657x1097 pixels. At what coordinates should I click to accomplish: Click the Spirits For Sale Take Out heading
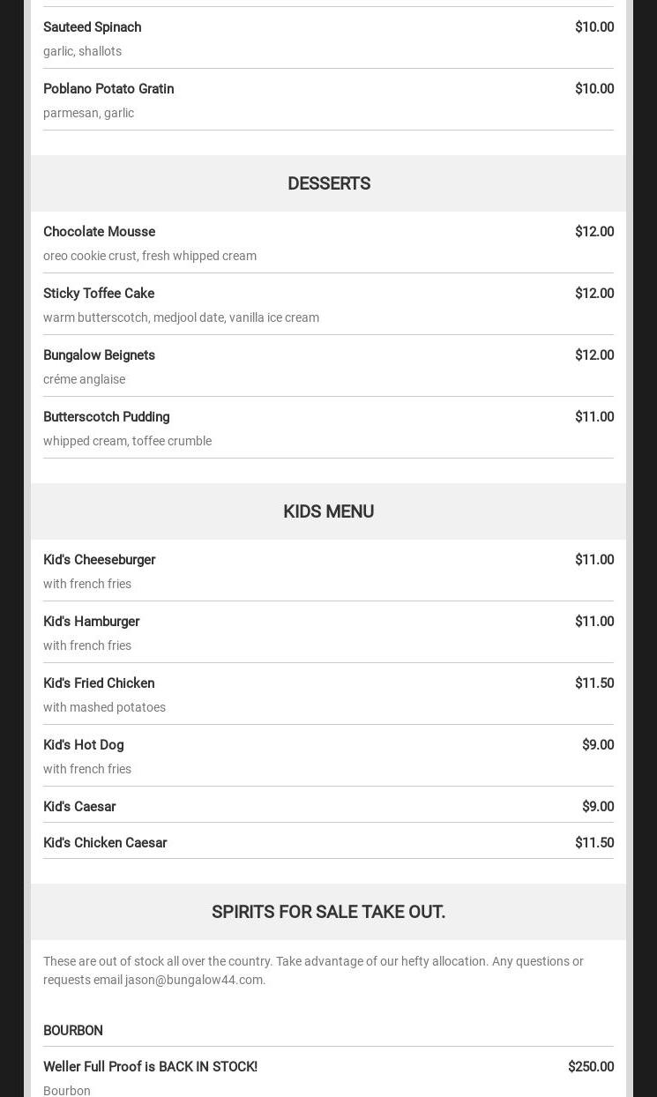click(x=328, y=912)
